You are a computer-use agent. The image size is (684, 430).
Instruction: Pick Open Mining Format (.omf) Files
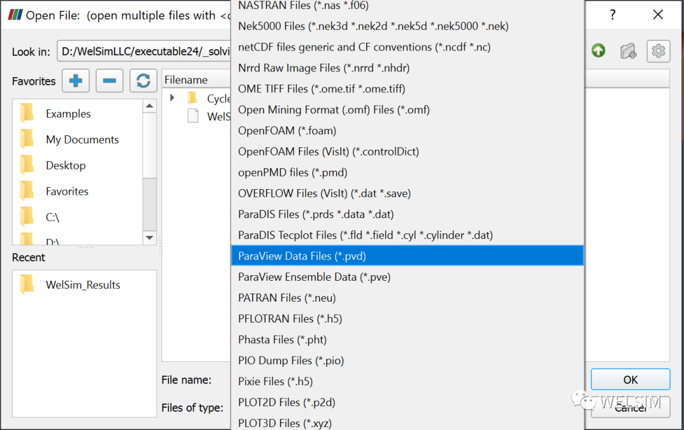(407, 110)
